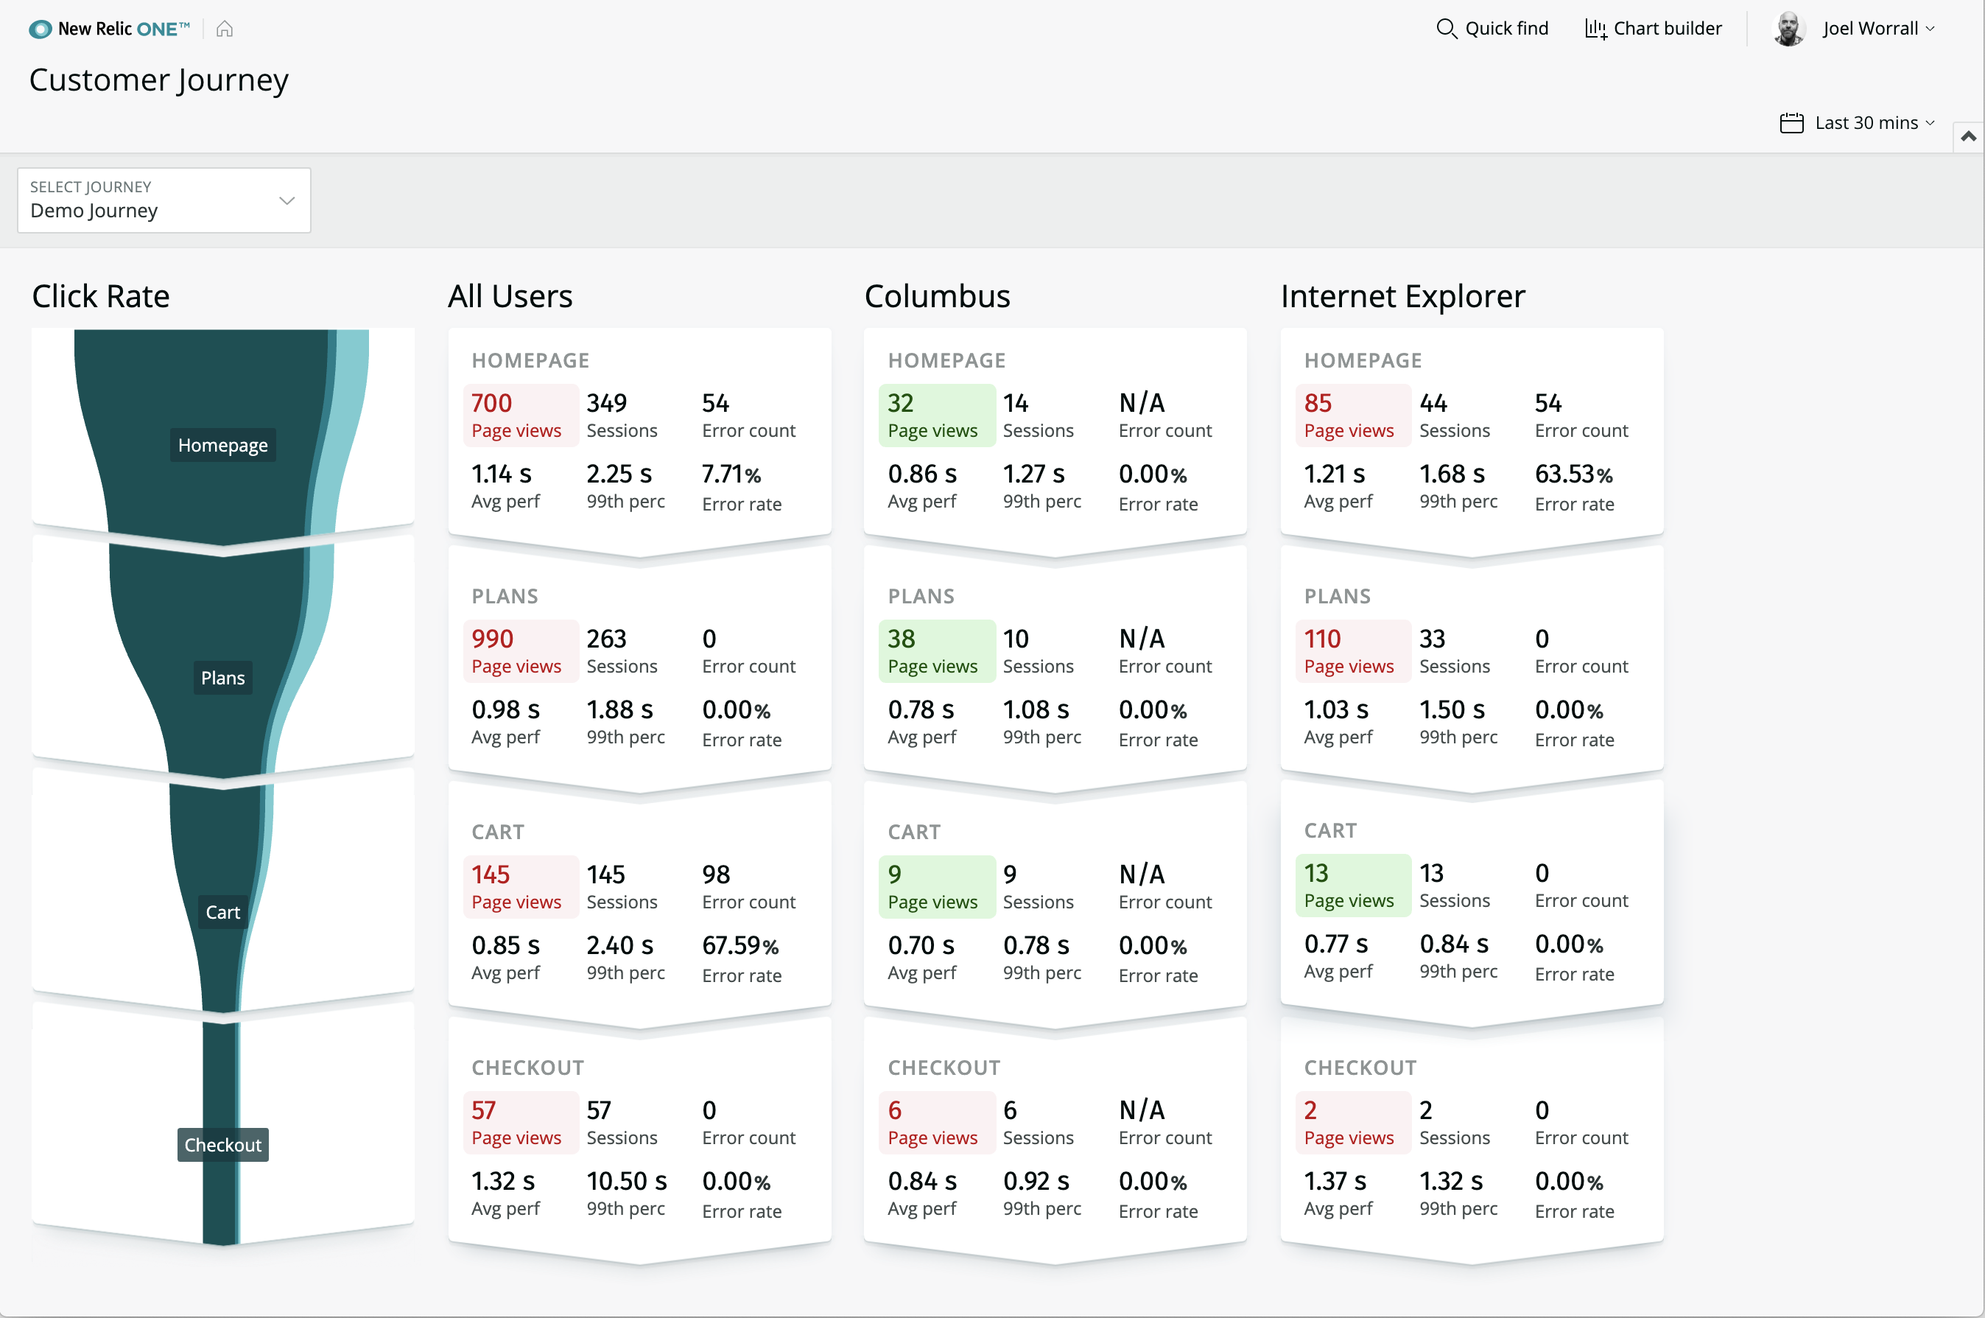Open the Select Journey dropdown
Viewport: 1985px width, 1318px height.
[x=164, y=200]
